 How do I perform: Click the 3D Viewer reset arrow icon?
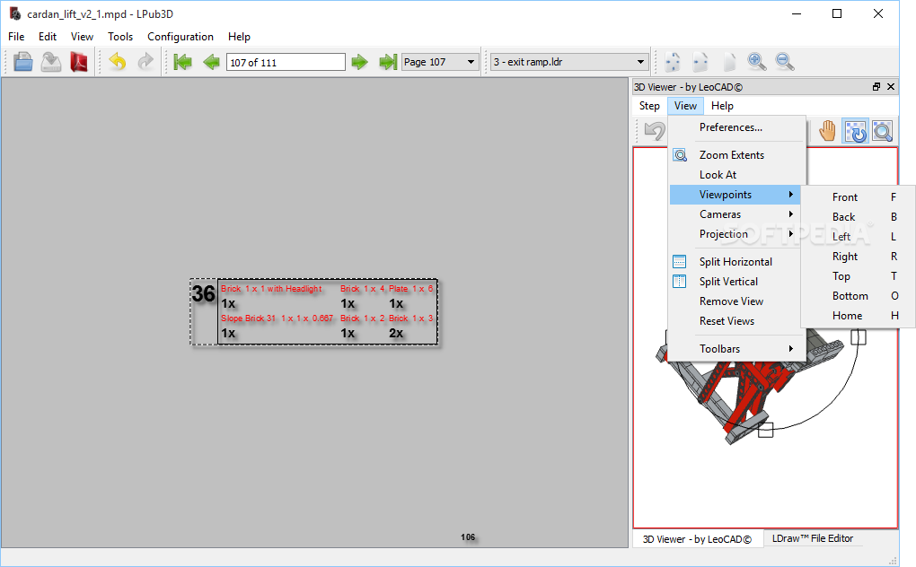(655, 131)
